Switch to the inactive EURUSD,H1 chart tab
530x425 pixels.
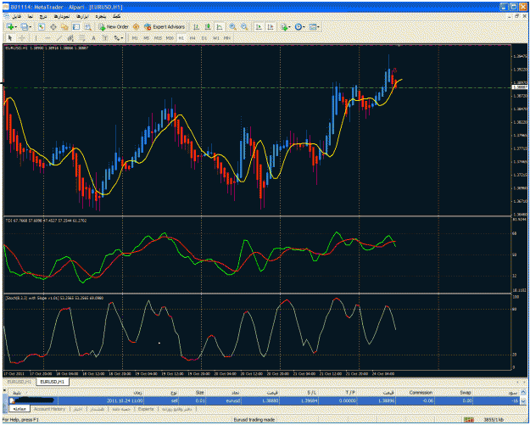(x=19, y=382)
